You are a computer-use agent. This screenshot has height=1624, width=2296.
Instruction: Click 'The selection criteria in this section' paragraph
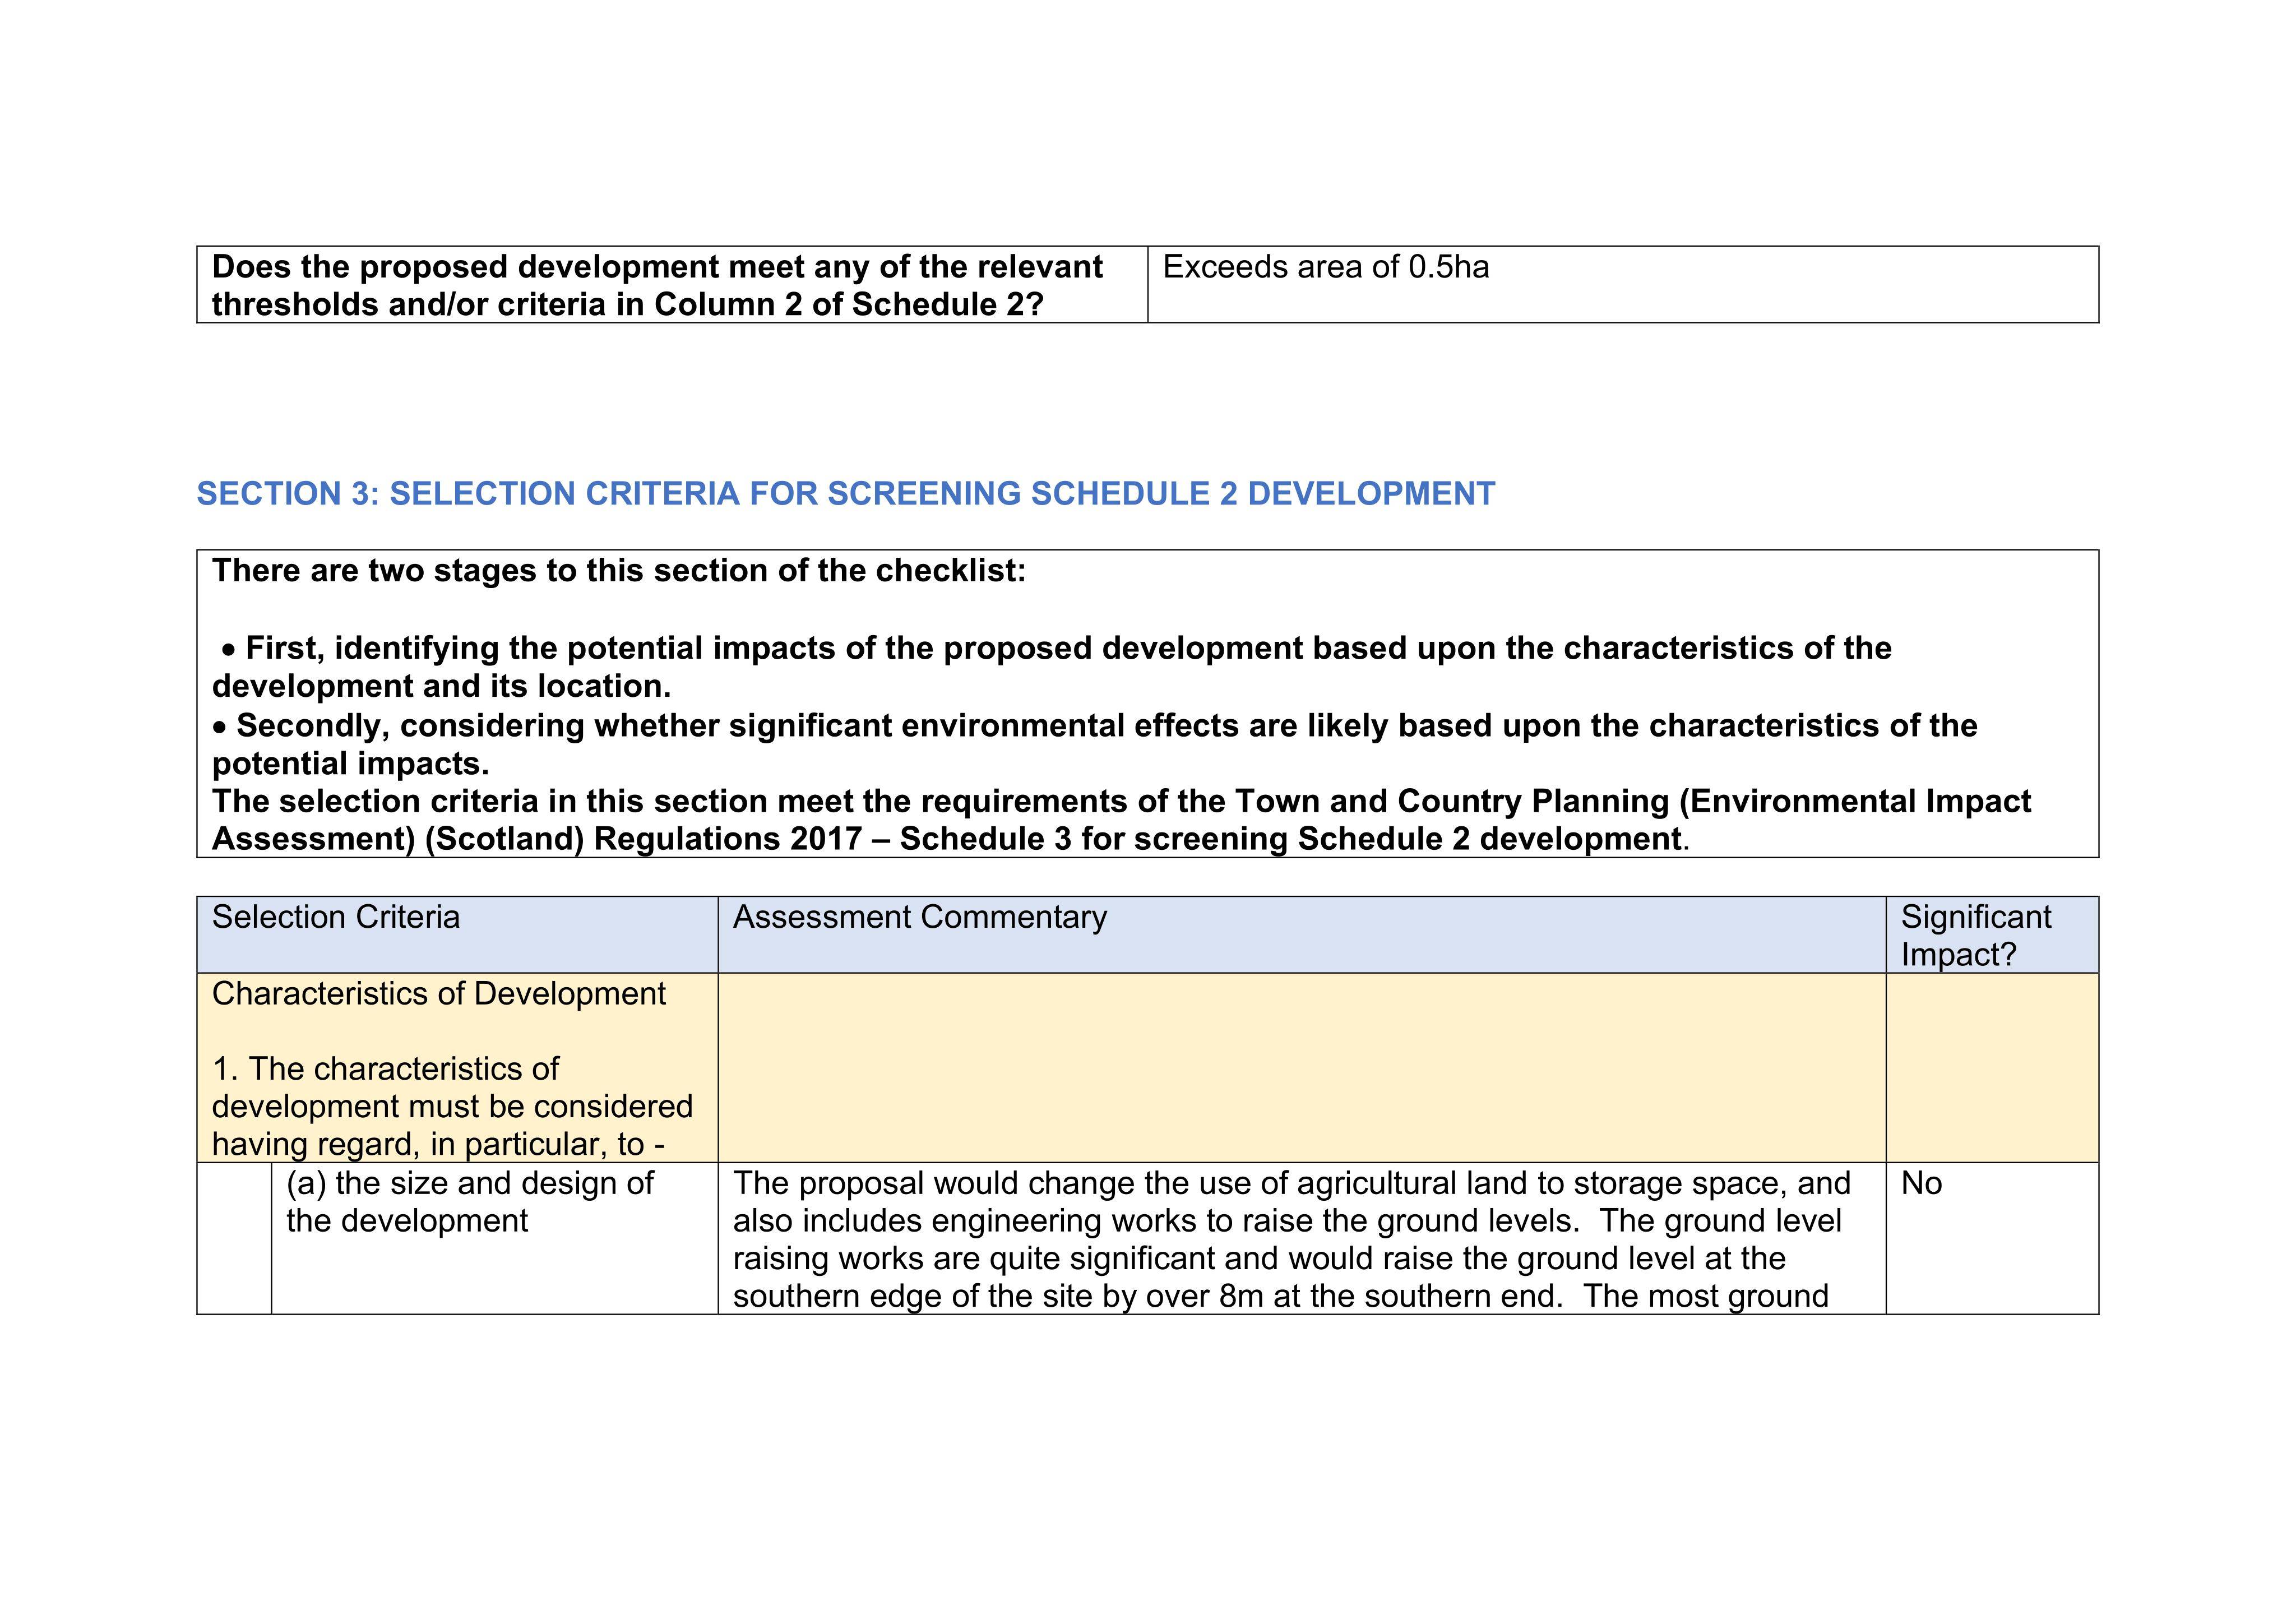(1121, 820)
